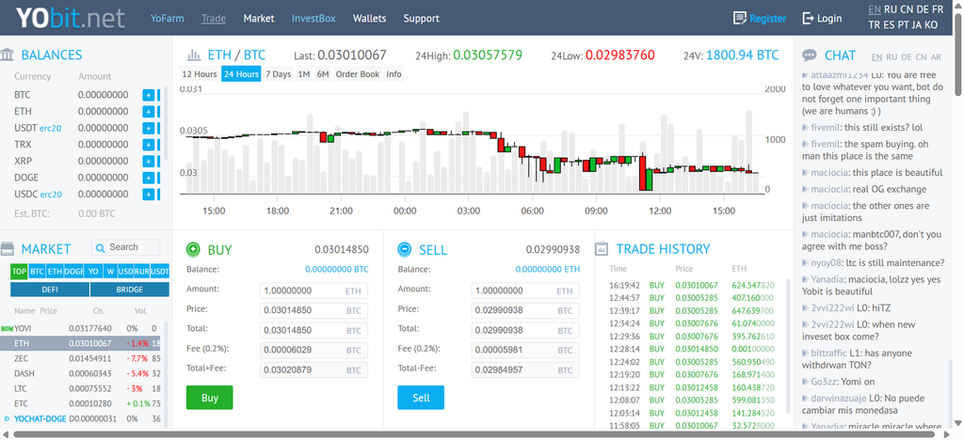This screenshot has height=440, width=964.
Task: Click the bank icon beside BALANCES
Action: click(x=8, y=55)
